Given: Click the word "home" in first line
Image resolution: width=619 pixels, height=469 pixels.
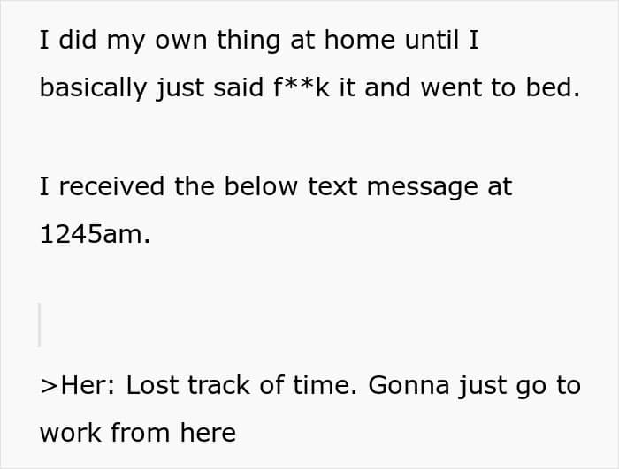Looking at the screenshot, I should (359, 40).
